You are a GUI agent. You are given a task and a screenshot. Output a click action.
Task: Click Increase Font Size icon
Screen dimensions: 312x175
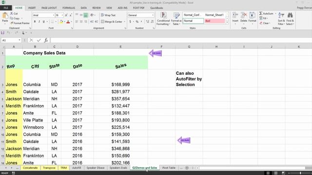click(66, 15)
